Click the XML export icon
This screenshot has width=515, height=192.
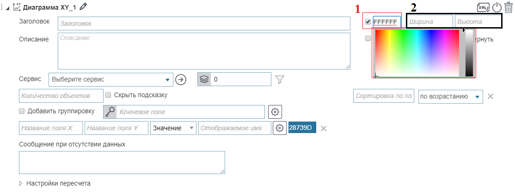(483, 7)
